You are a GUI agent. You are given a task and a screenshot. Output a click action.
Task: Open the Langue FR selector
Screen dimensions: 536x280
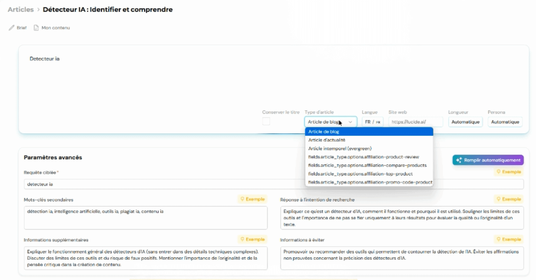pos(372,122)
